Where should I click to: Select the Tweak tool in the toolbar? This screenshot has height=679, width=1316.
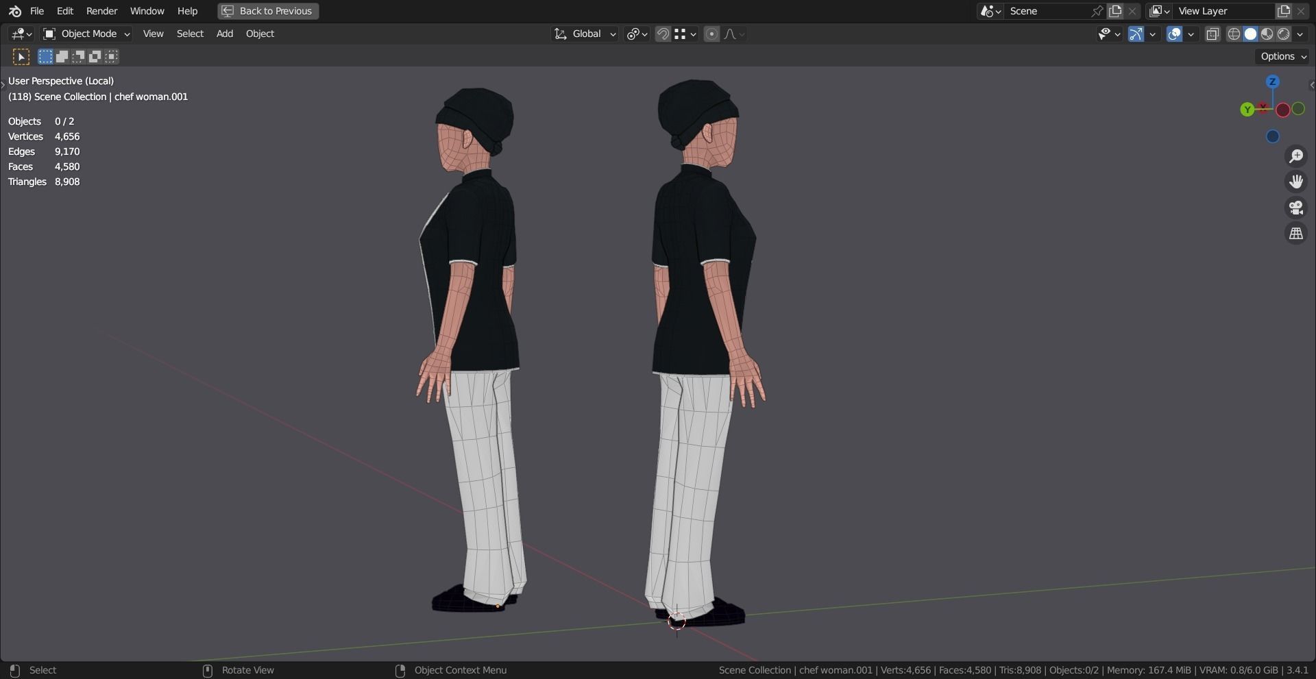coord(21,56)
